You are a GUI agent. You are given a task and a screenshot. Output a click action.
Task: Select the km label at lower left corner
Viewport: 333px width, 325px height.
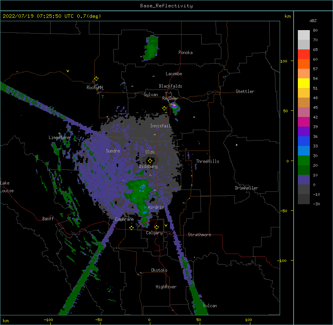pos(6,321)
